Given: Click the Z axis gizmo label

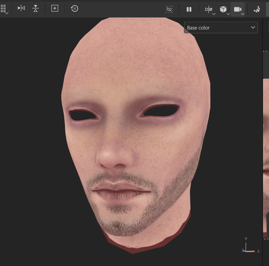Looking at the screenshot, I should tap(242, 250).
